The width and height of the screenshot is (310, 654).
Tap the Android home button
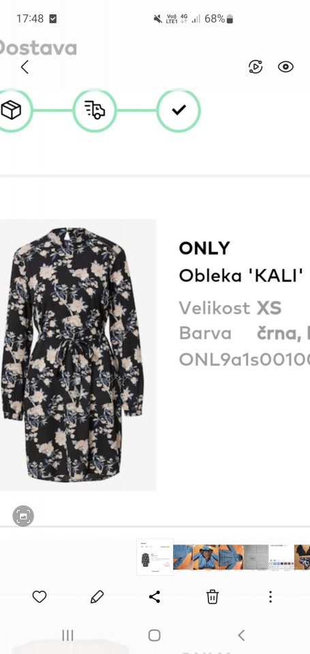(x=155, y=635)
